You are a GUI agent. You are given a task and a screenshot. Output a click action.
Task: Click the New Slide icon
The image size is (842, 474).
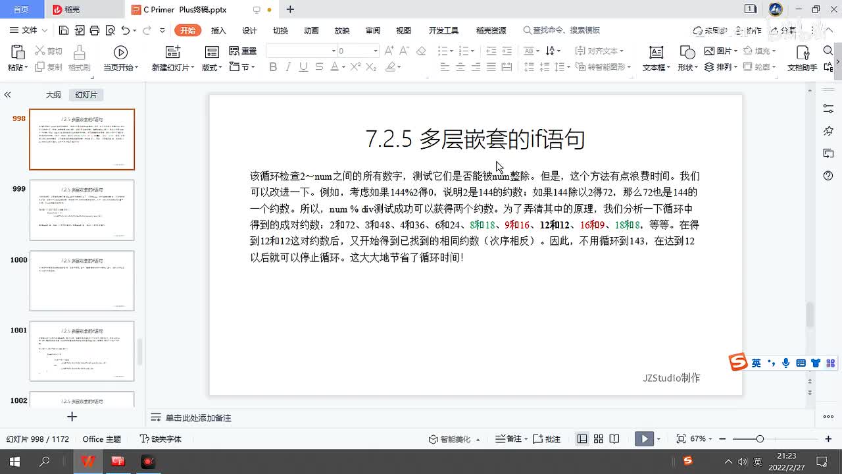(172, 53)
